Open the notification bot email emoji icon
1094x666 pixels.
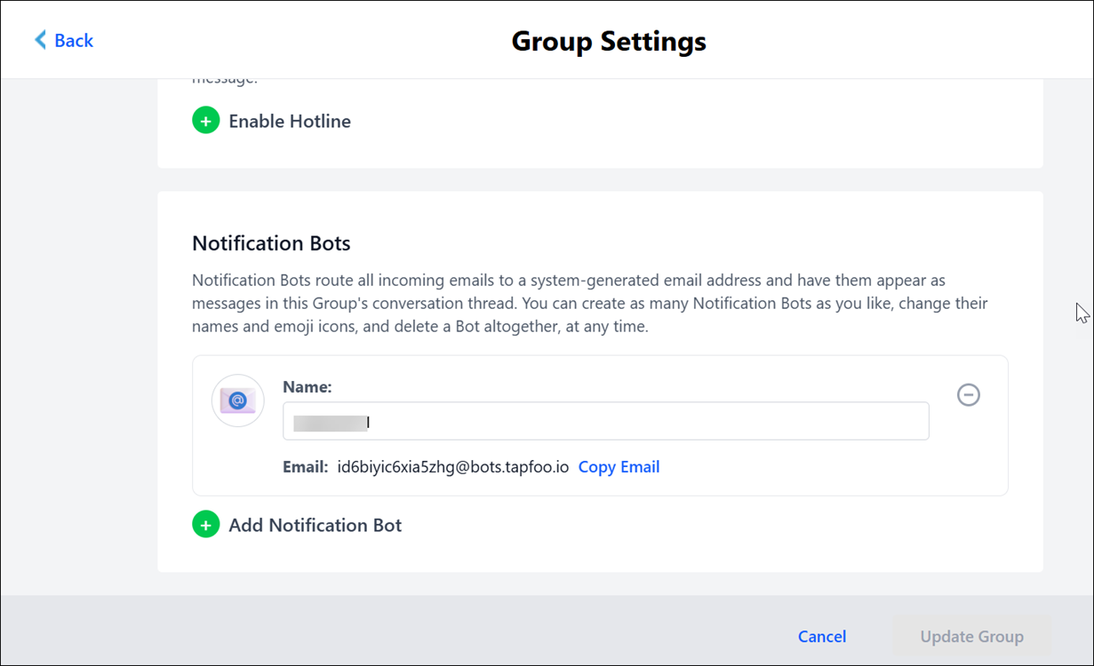tap(238, 400)
